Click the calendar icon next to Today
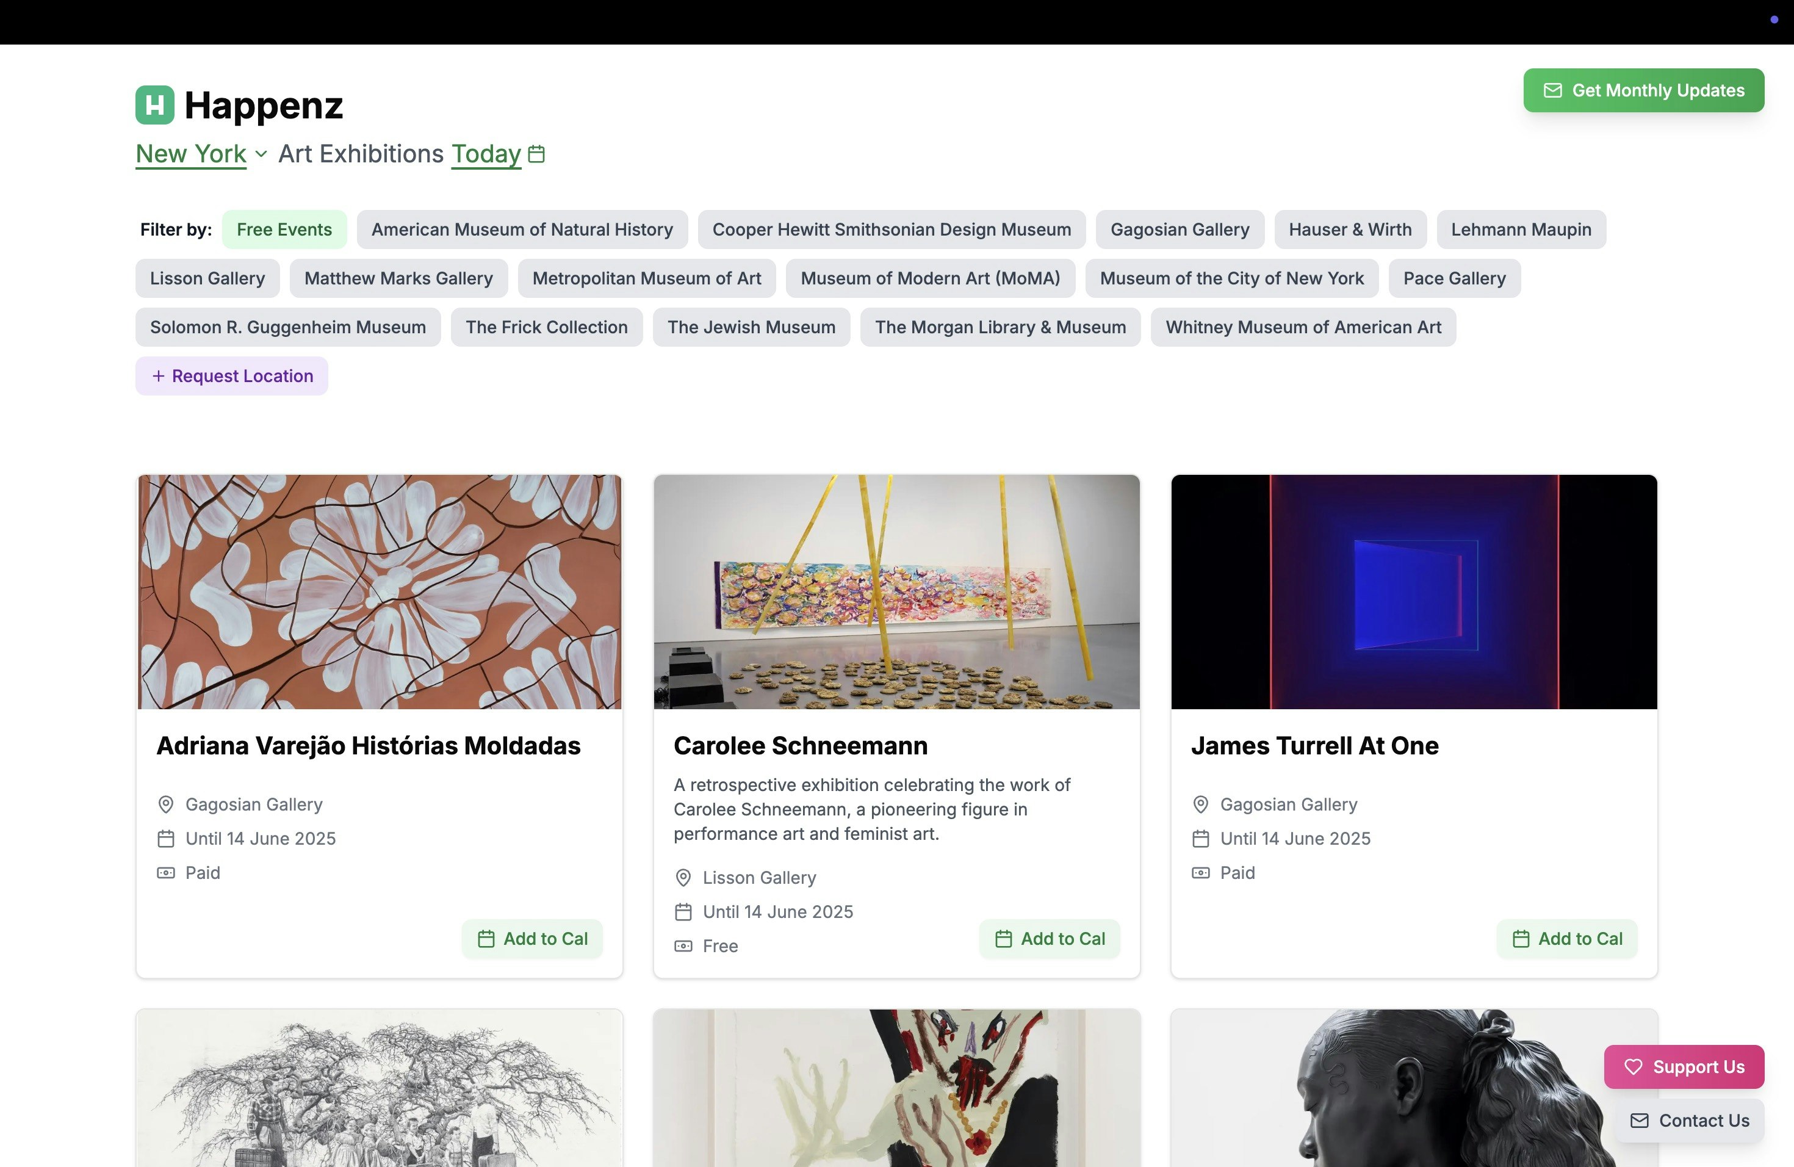This screenshot has height=1167, width=1794. tap(537, 154)
